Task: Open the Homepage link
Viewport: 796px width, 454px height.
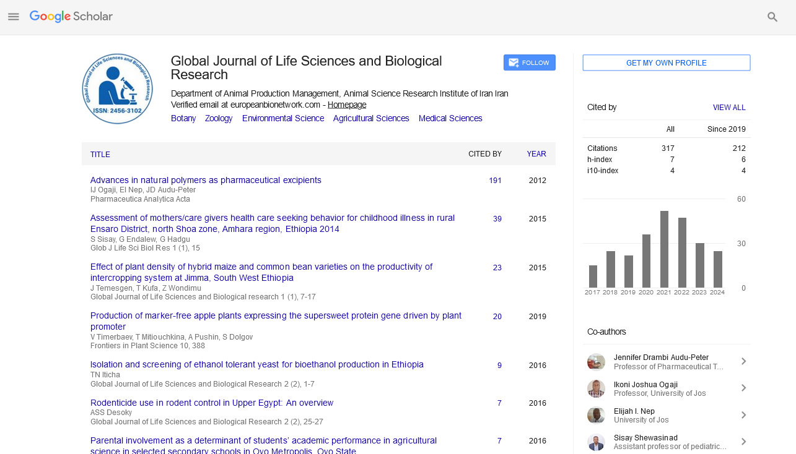Action: point(346,105)
